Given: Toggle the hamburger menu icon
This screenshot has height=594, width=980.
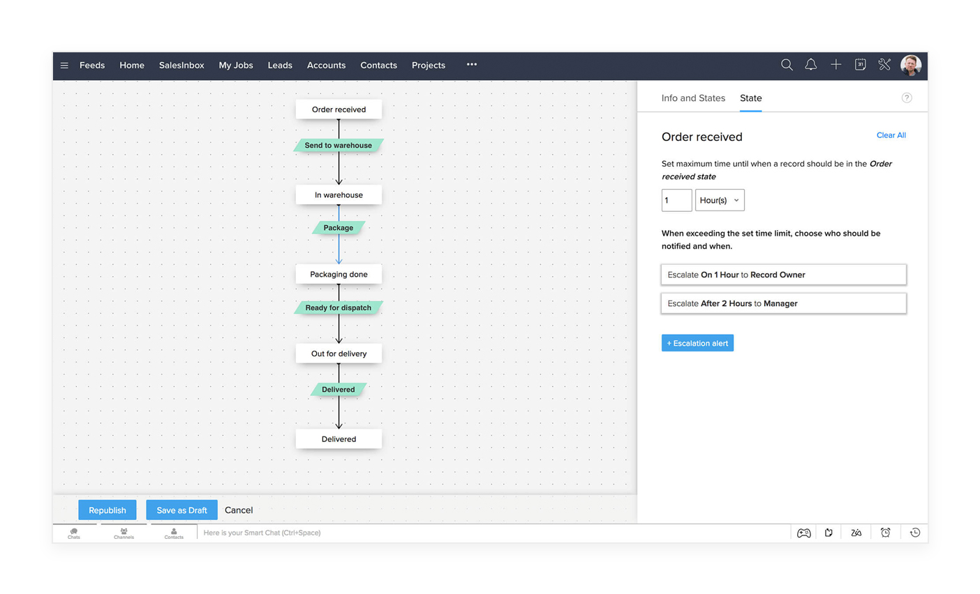Looking at the screenshot, I should pos(64,66).
